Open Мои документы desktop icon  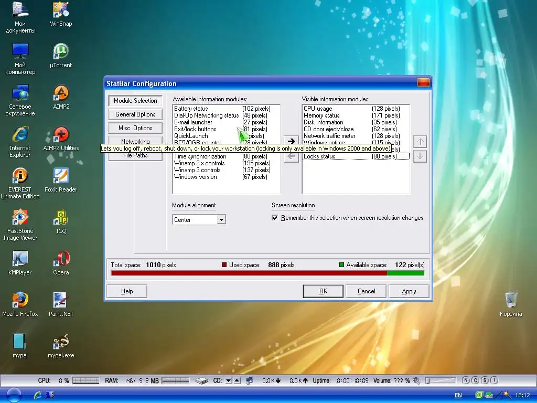coord(20,17)
